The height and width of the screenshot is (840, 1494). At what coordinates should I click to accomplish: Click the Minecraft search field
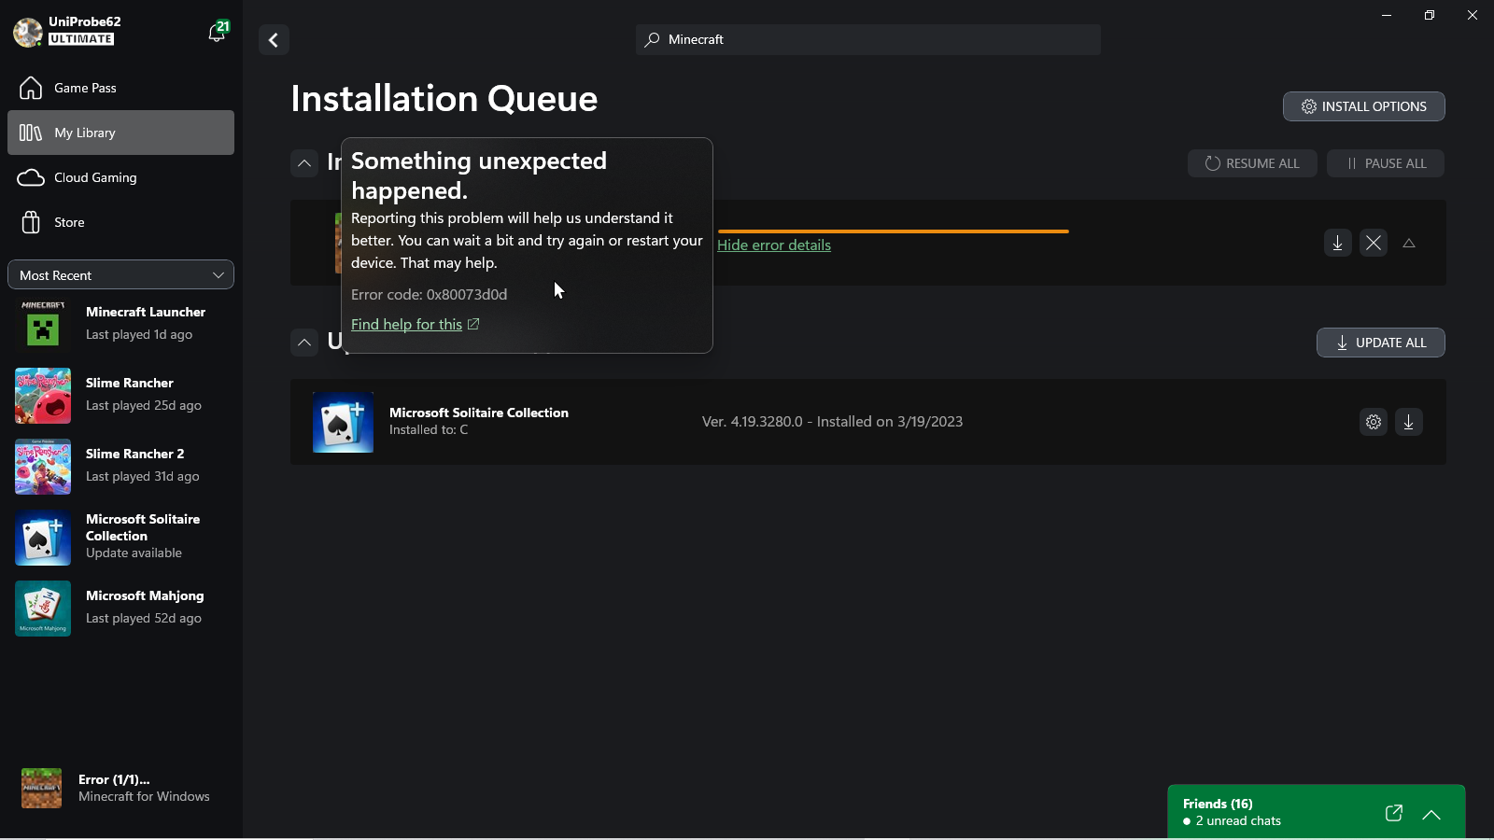(x=868, y=40)
